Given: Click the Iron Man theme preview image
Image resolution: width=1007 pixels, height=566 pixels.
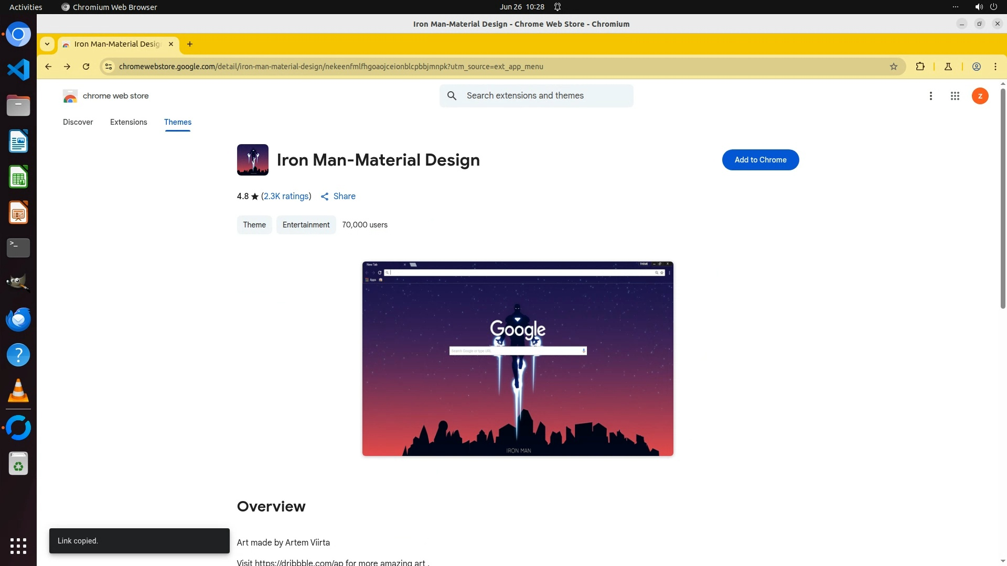Looking at the screenshot, I should 518,358.
